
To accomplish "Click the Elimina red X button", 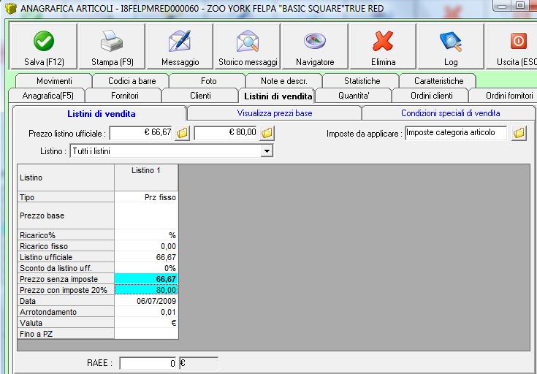I will pyautogui.click(x=383, y=46).
